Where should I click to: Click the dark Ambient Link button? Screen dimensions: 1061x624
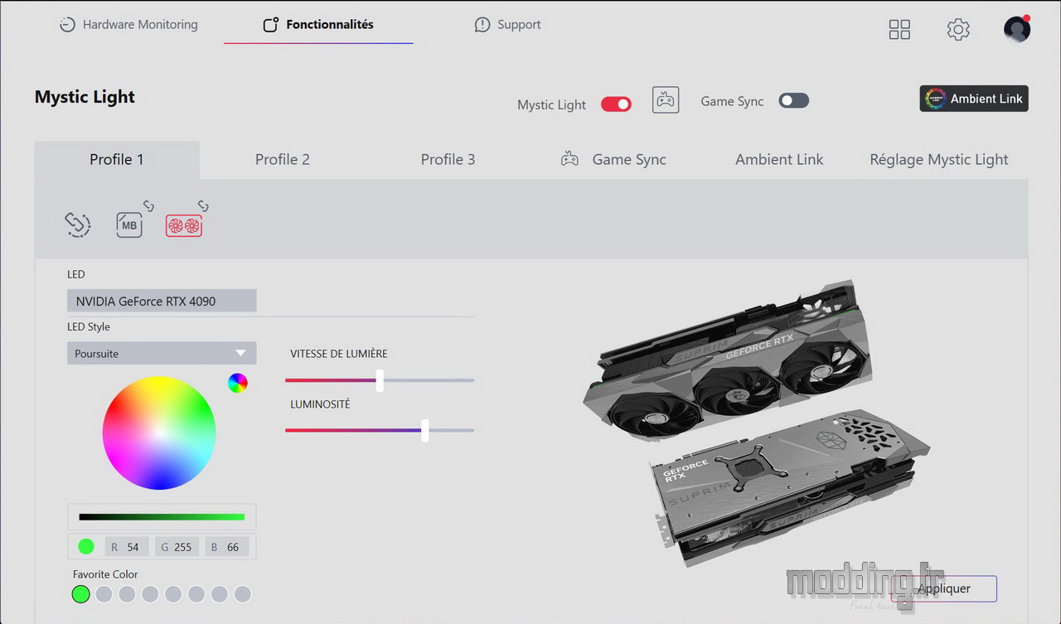pos(974,99)
